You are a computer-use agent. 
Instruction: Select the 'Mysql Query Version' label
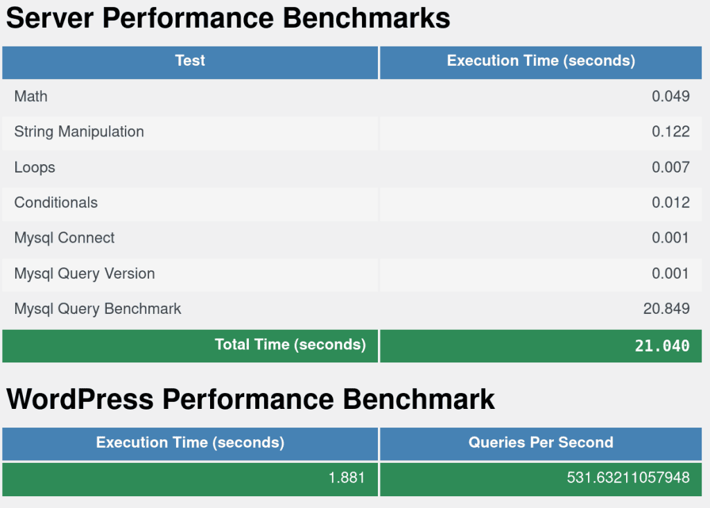(85, 274)
